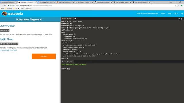
Task: Close the Configuring Redis browser tab
Action: (16, 2)
